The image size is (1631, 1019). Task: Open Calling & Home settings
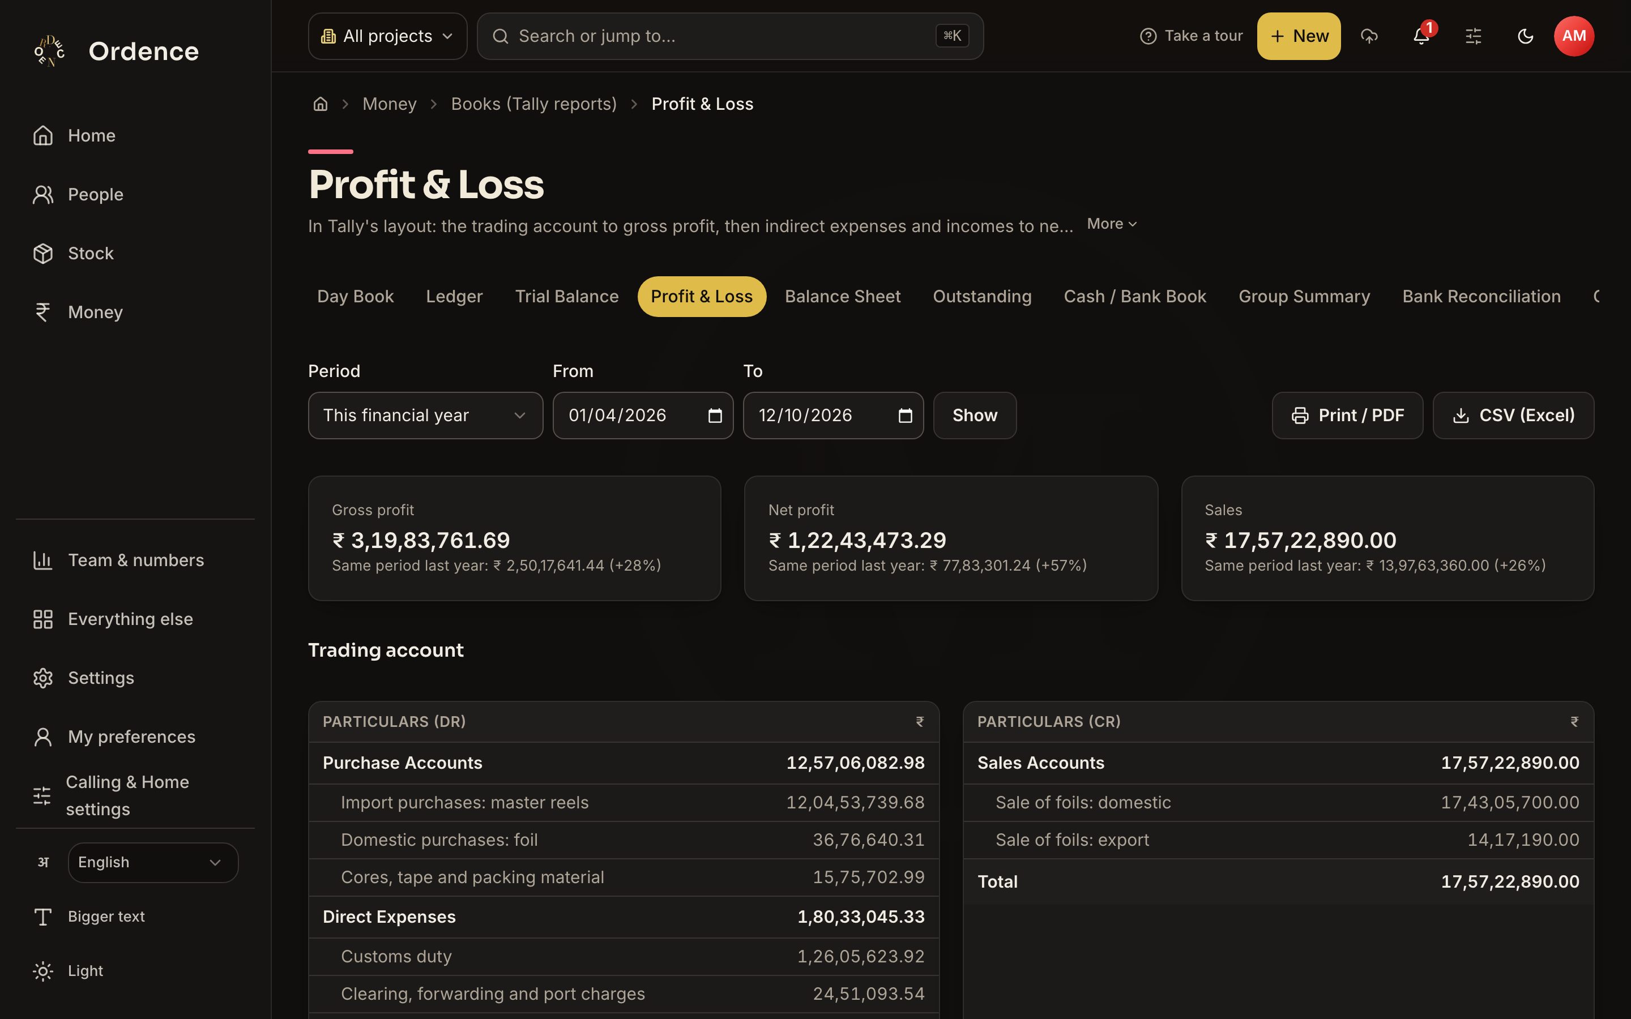[135, 795]
